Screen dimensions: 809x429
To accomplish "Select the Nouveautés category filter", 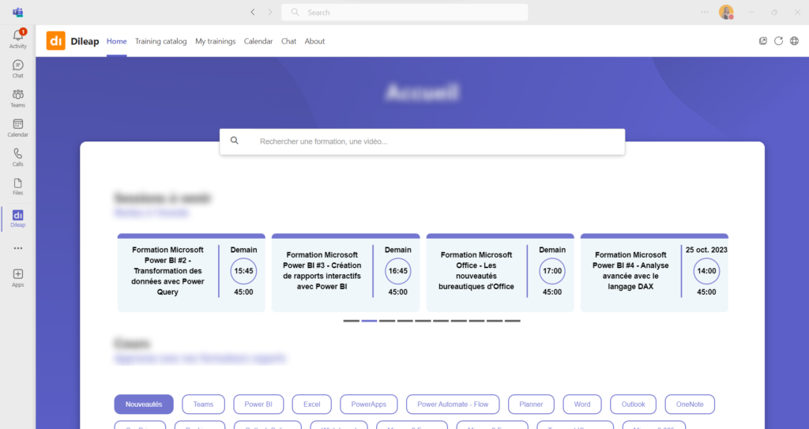I will click(144, 405).
